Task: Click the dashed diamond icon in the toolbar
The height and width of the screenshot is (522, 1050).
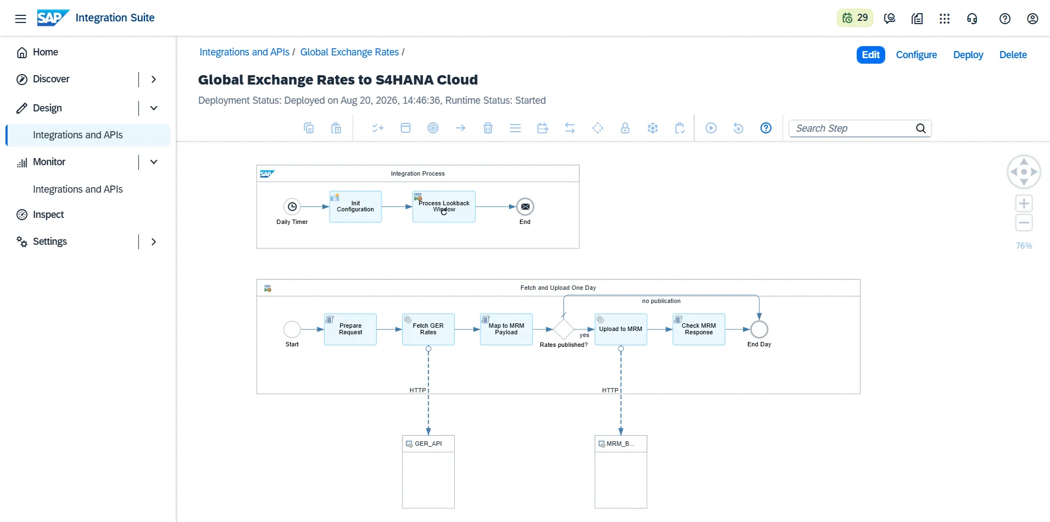Action: (597, 128)
